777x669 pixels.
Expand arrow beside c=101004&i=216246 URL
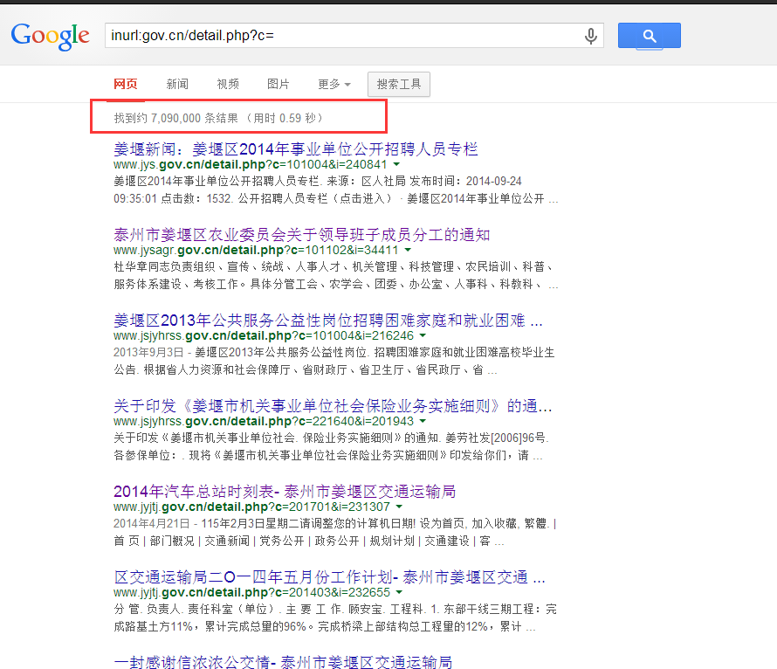423,335
